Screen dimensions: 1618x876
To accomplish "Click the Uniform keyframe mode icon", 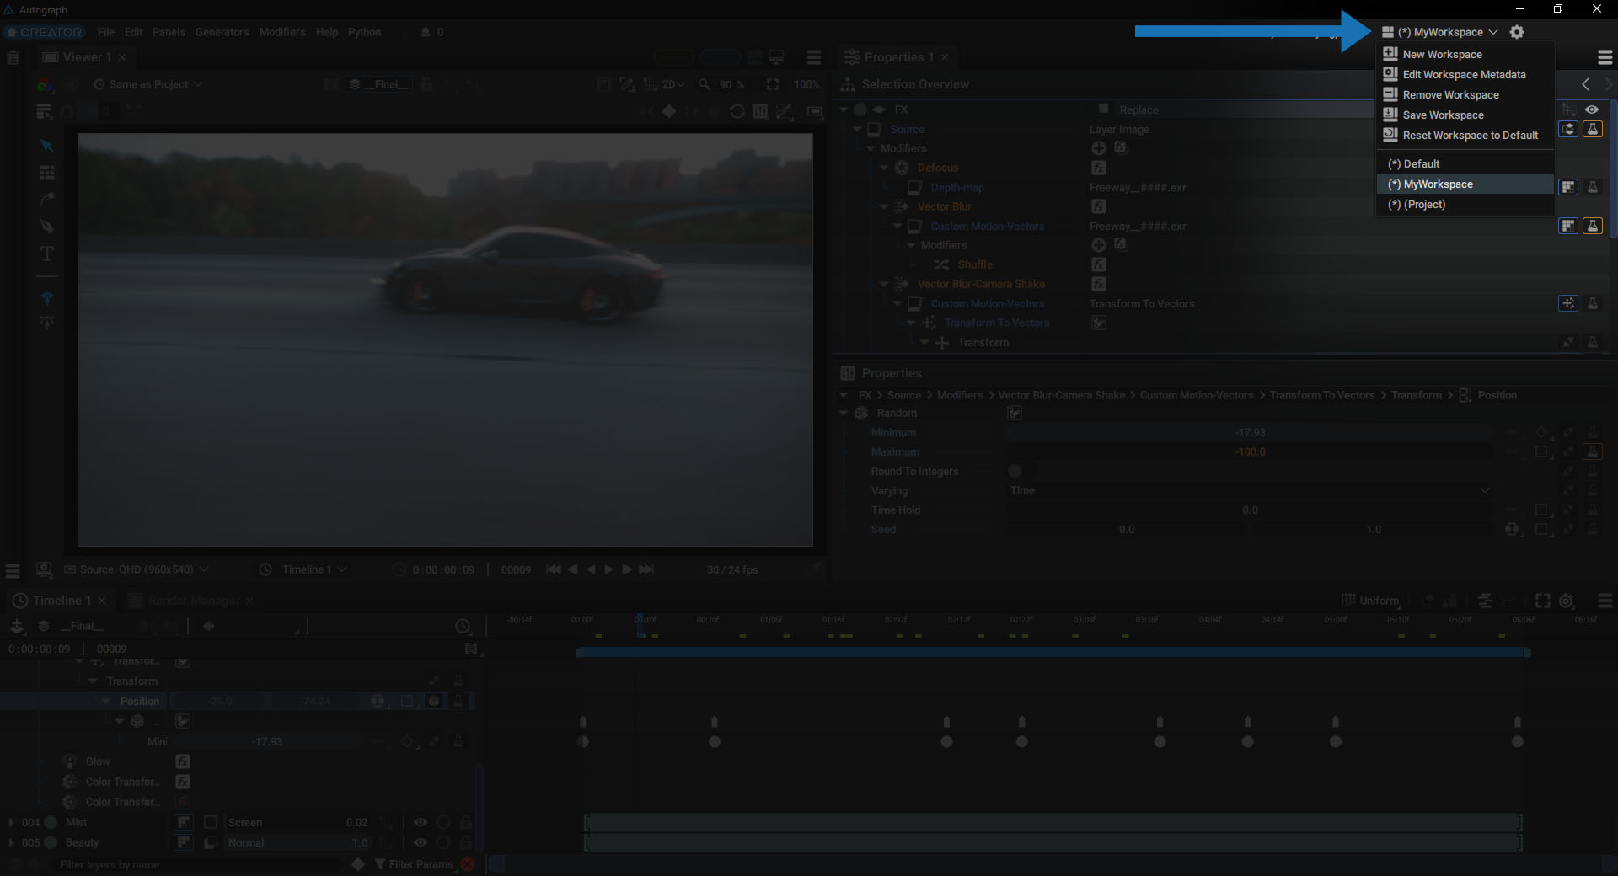I will (x=1348, y=600).
